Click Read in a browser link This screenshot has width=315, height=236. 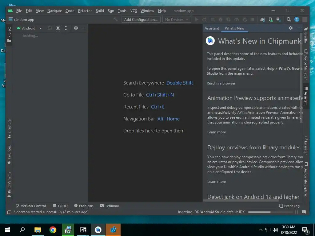[221, 83]
